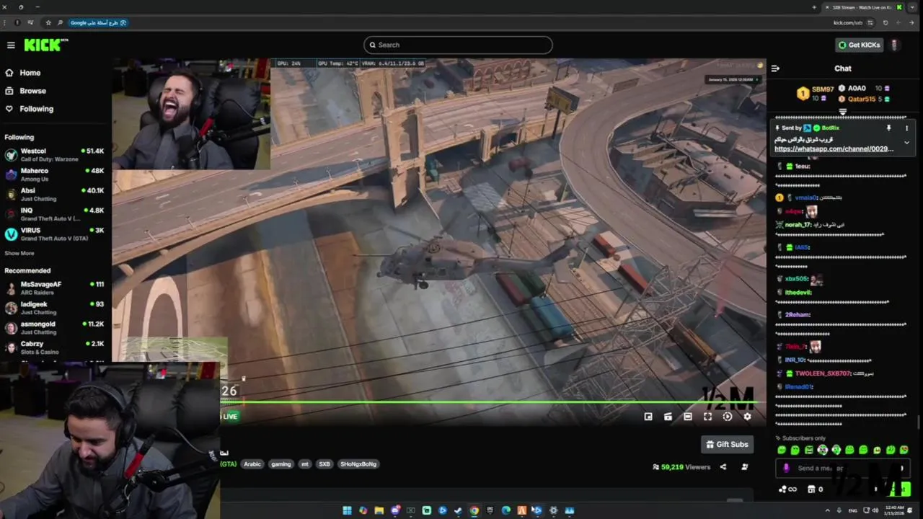
Task: Grab the chat scrollbar
Action: (919, 422)
